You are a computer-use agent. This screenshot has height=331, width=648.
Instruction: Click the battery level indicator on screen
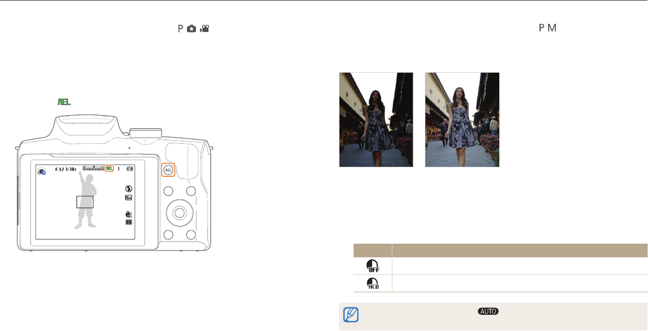(129, 169)
